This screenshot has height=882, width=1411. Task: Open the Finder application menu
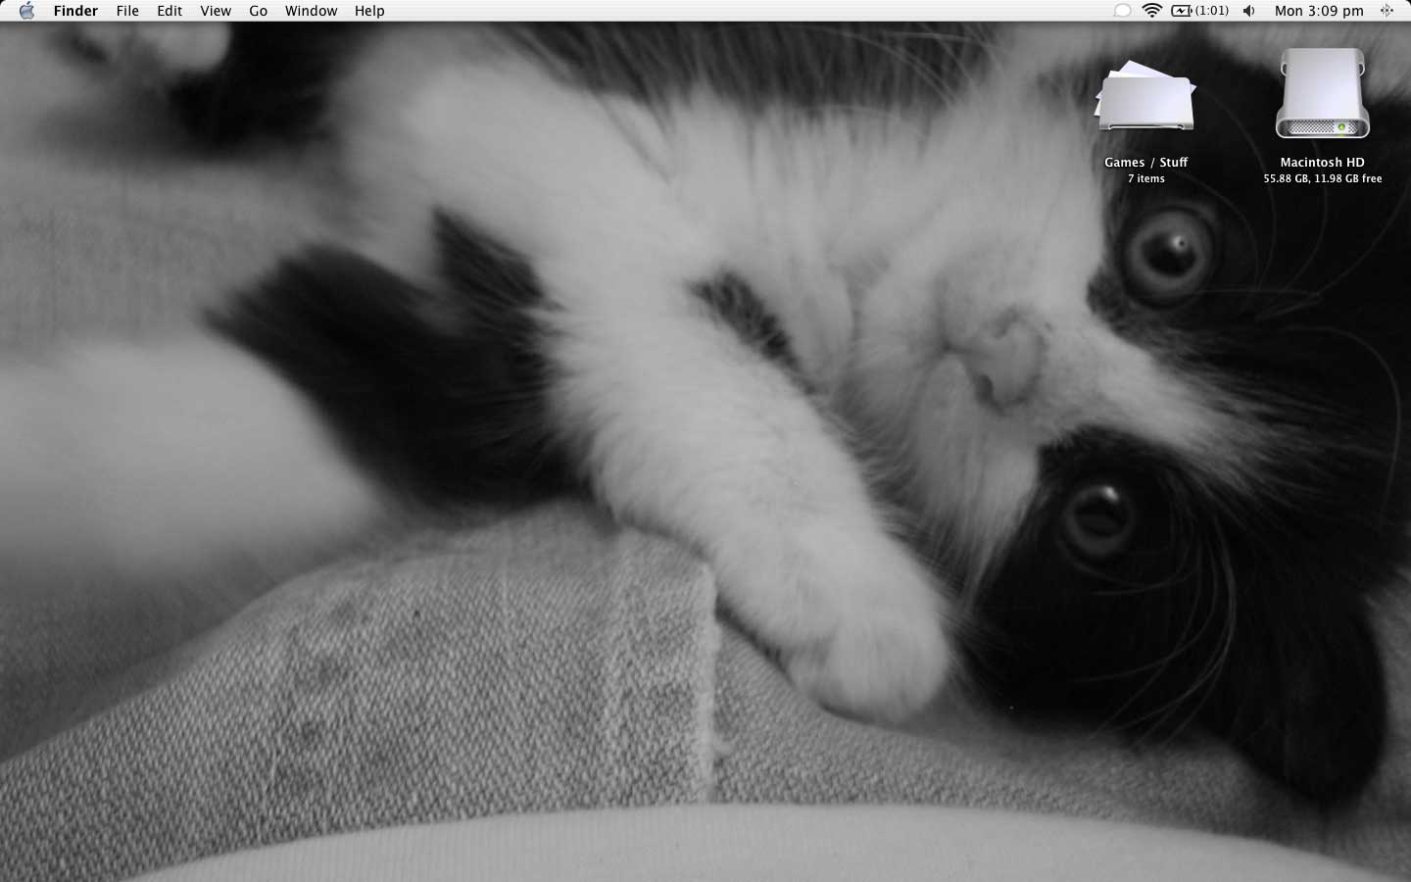75,11
